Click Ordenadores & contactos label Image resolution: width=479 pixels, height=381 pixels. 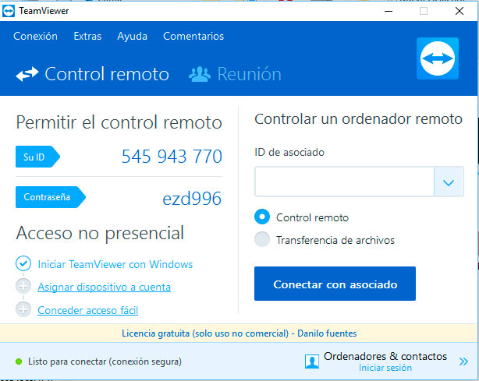(385, 356)
